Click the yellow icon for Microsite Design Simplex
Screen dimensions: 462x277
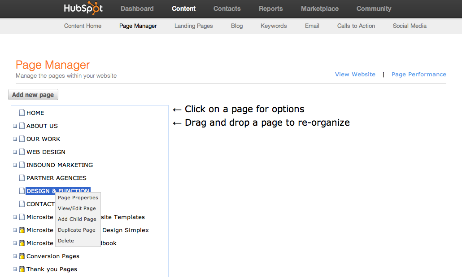point(21,230)
